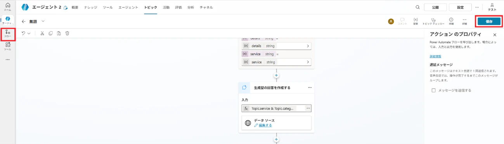504x144 pixels.
Task: Click the globe データ ソース icon
Action: coord(248,123)
